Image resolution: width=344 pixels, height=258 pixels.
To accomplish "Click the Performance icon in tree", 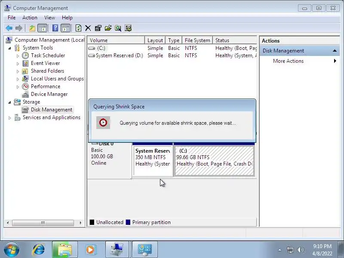I will 25,86.
